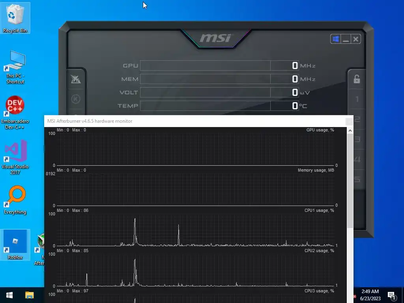Click the red X tray icon

point(355,296)
